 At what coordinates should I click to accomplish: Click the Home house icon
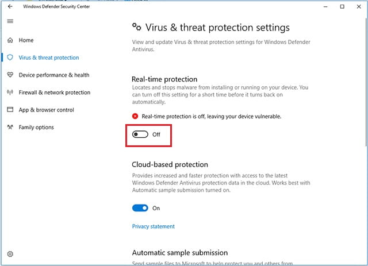click(10, 40)
